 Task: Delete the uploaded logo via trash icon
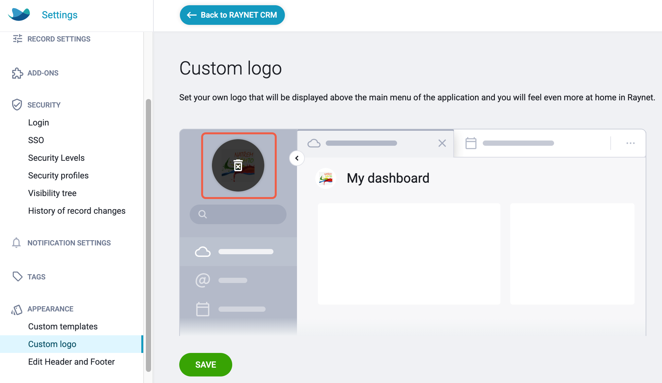click(x=238, y=166)
